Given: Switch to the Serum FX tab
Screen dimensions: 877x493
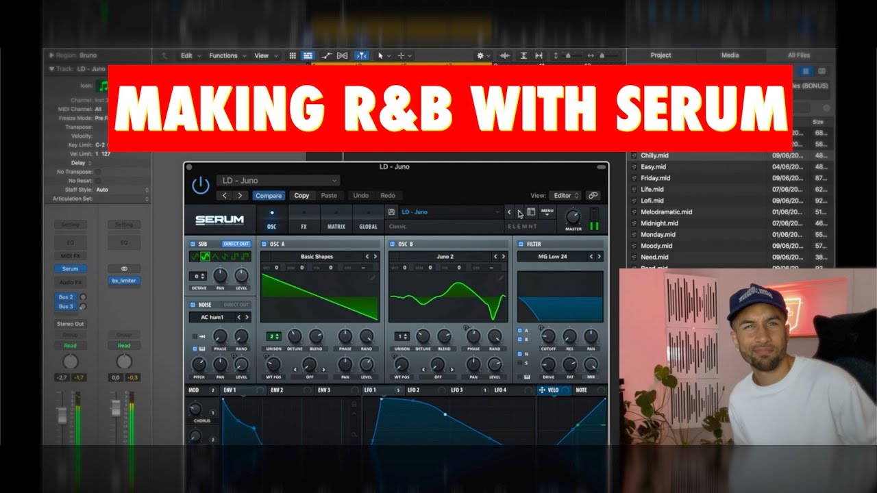Looking at the screenshot, I should click(304, 220).
